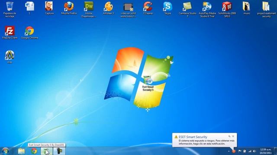Open the clock showing 12:59 a.m.
The height and width of the screenshot is (155, 277).
point(265,151)
